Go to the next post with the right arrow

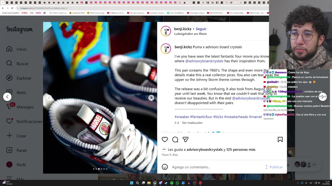coord(322,97)
